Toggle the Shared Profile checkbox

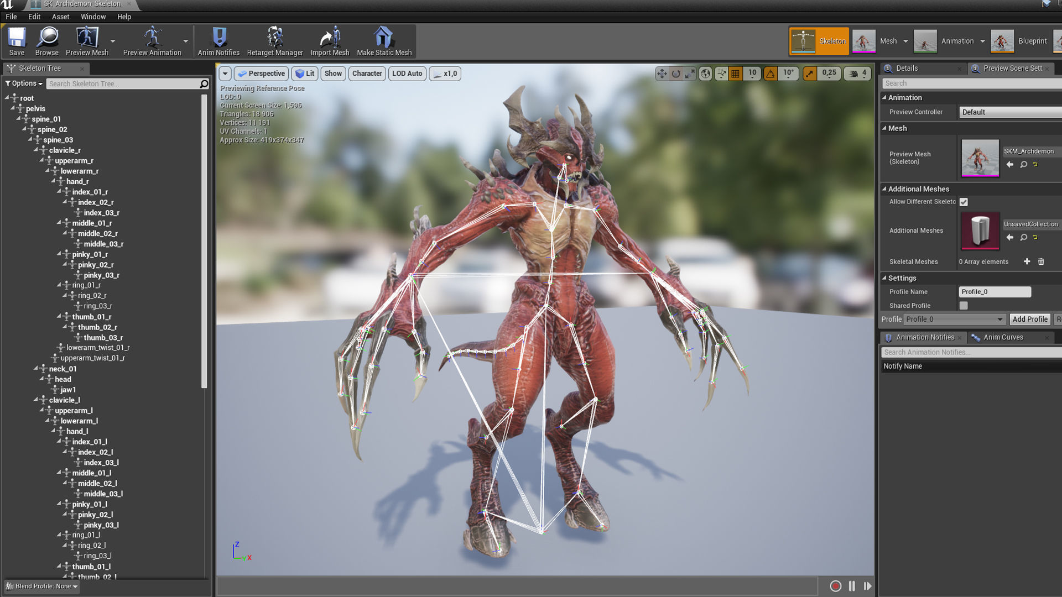click(964, 306)
